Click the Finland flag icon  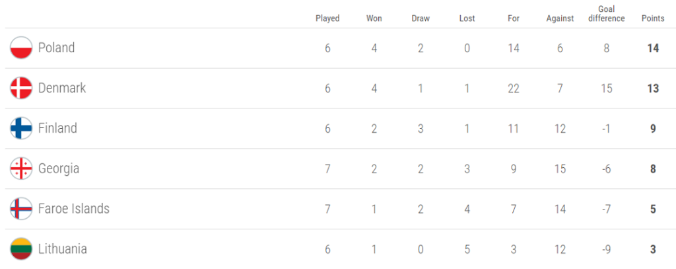point(21,128)
